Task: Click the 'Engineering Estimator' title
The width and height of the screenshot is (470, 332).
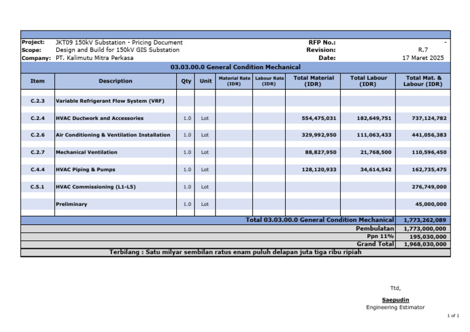Action: click(395, 308)
